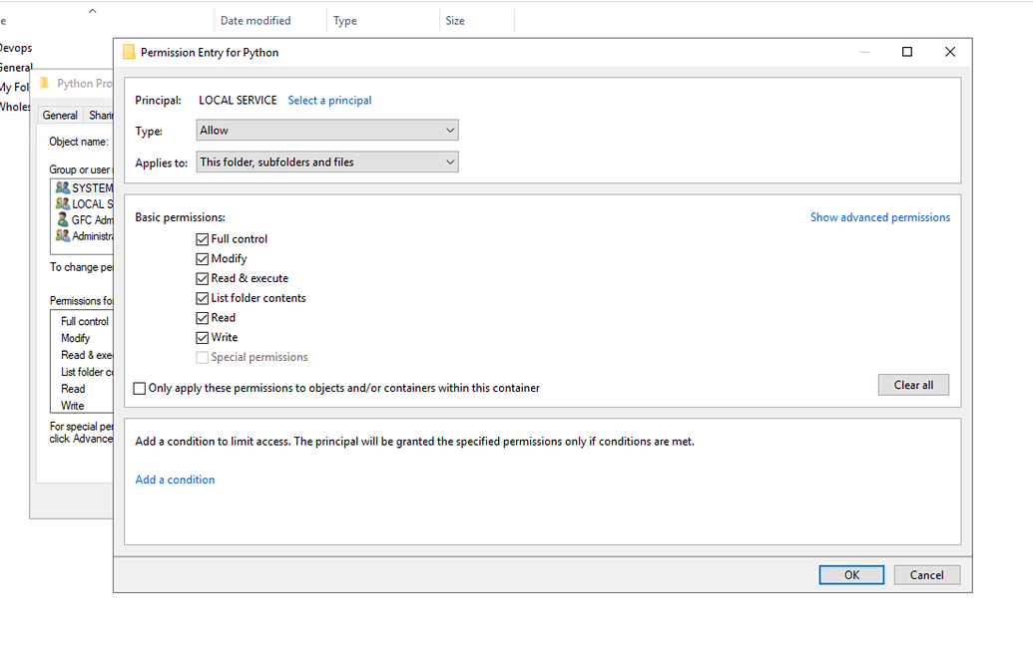Click the folder icon in Permission Entry title bar
Image resolution: width=1033 pixels, height=656 pixels.
point(129,51)
